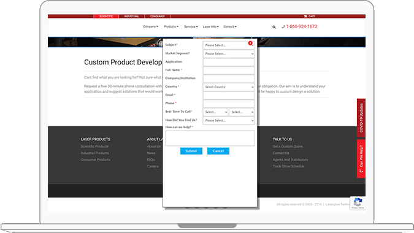
Task: Open Get a Custom Quote link
Action: pos(288,147)
